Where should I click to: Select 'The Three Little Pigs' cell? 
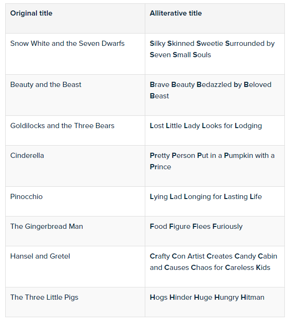coord(44,297)
